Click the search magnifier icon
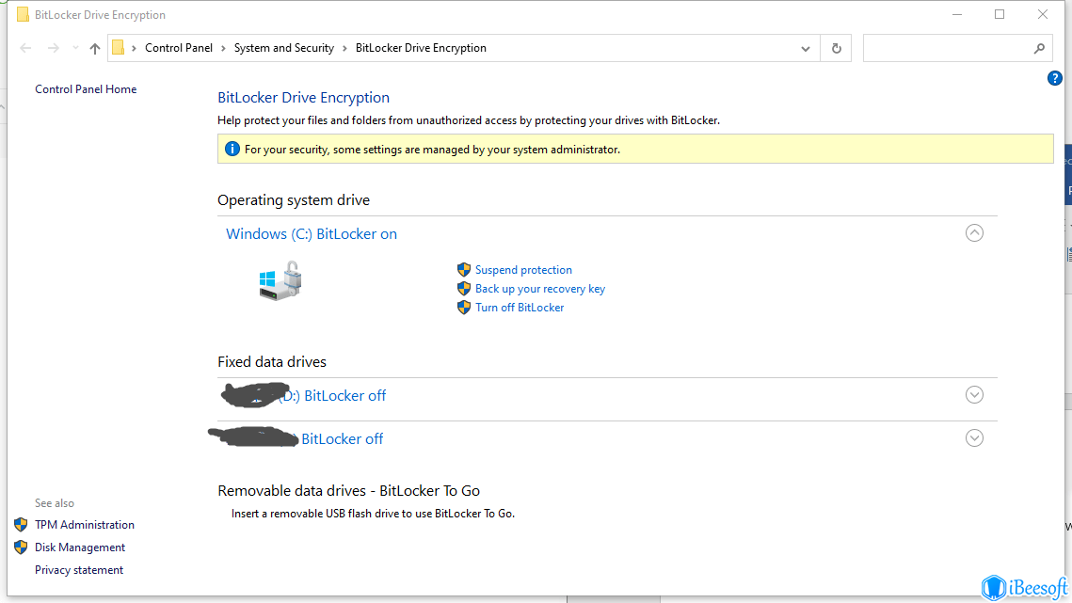Viewport: 1072px width, 603px height. (x=1039, y=49)
